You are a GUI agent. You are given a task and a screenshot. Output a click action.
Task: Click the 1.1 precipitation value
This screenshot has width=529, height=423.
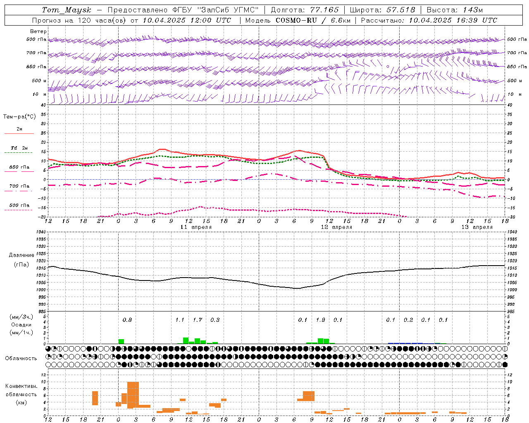(x=180, y=320)
